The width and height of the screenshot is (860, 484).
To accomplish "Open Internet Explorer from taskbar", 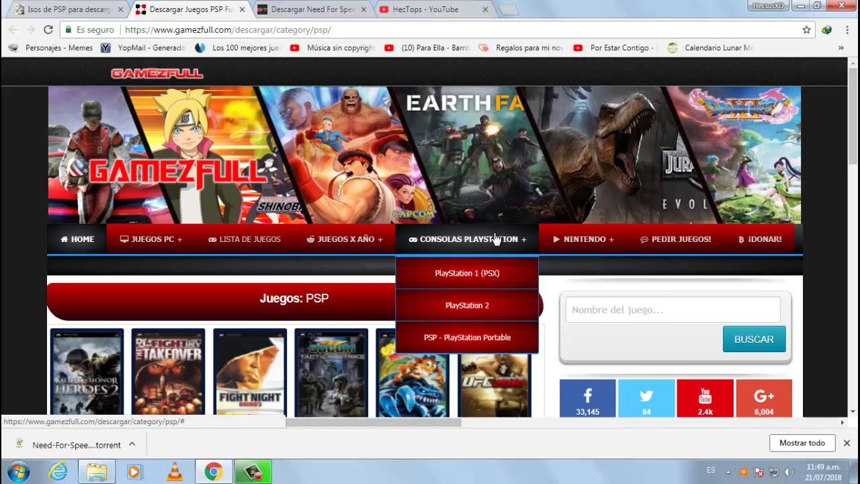I will point(58,472).
